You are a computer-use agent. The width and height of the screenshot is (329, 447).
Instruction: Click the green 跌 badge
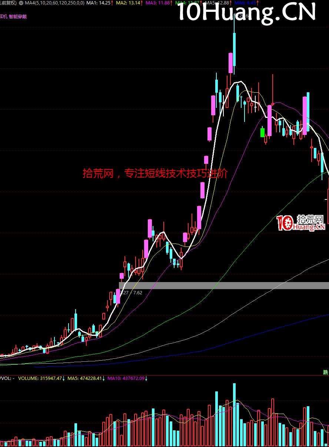pyautogui.click(x=326, y=372)
